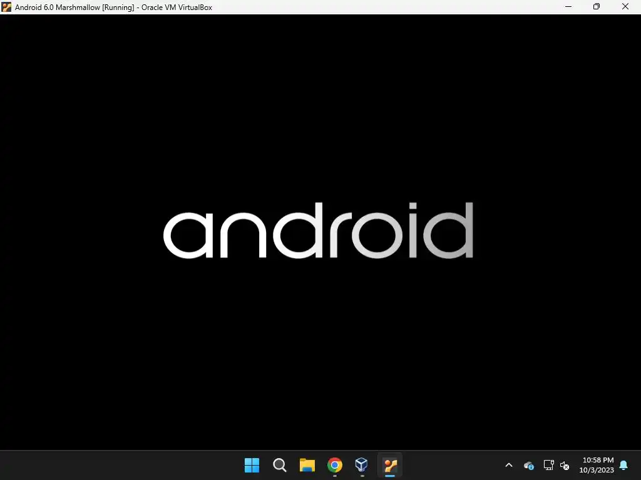
Task: Open the VirtualBox Manager taskbar icon
Action: (x=362, y=465)
